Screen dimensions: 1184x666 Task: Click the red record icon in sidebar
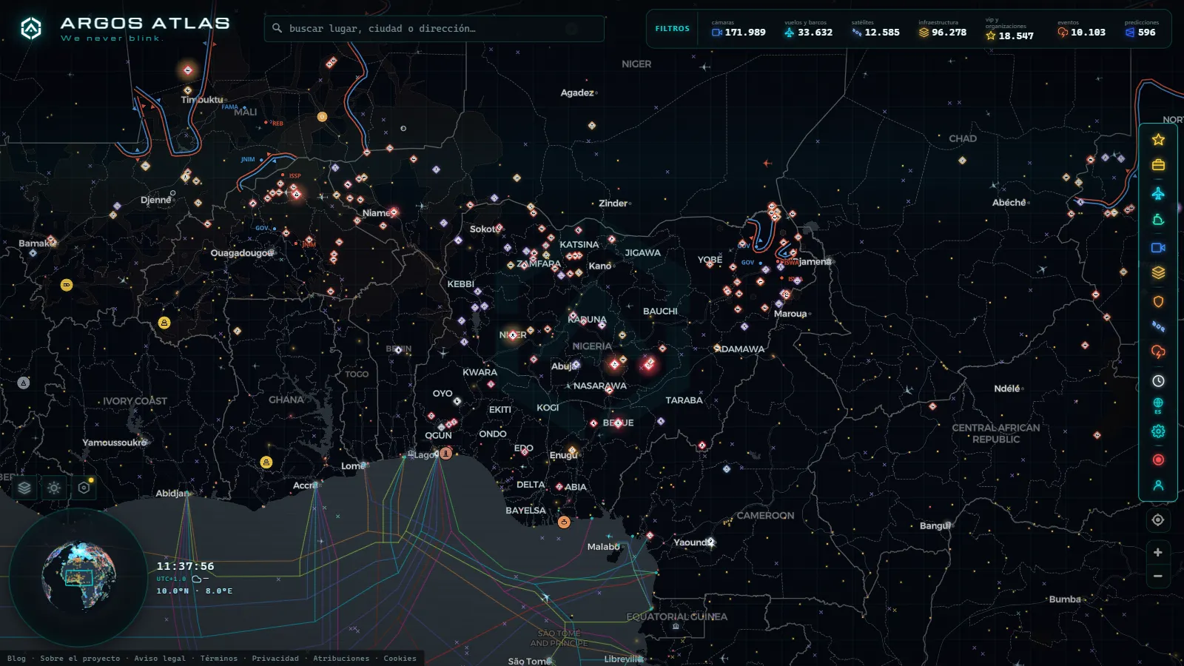click(x=1158, y=460)
